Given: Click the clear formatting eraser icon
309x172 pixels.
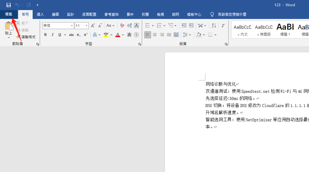Looking at the screenshot, I should (x=122, y=25).
